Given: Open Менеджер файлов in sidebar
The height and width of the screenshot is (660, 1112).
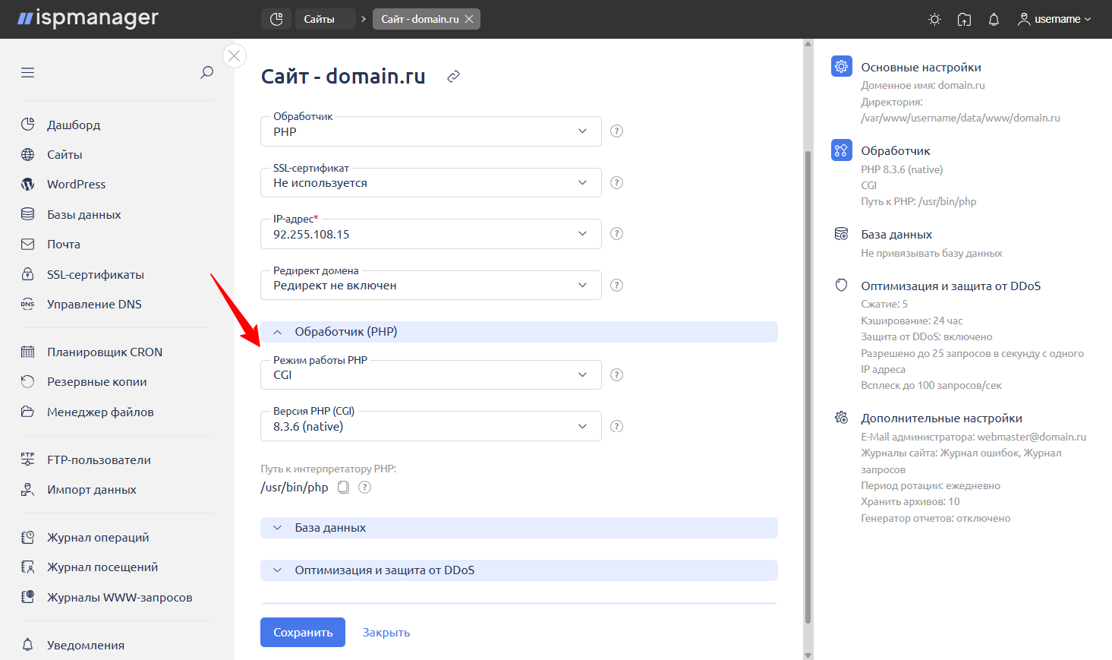Looking at the screenshot, I should click(100, 412).
